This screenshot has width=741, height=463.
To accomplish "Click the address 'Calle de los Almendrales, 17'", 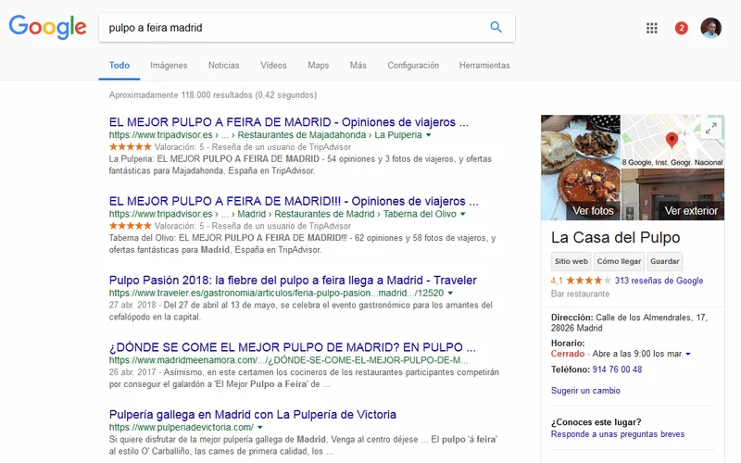I will (x=651, y=318).
